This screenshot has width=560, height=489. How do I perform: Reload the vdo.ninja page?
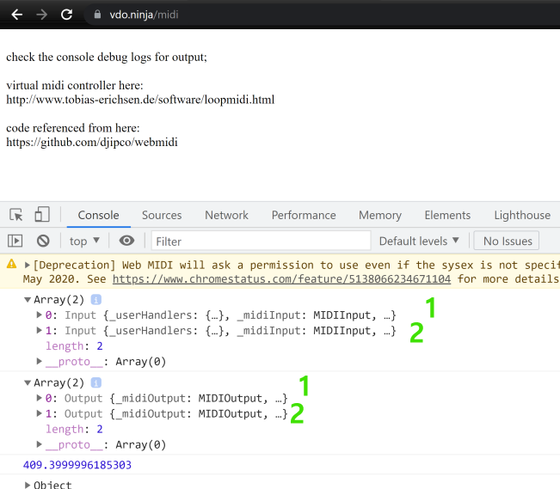coord(67,15)
